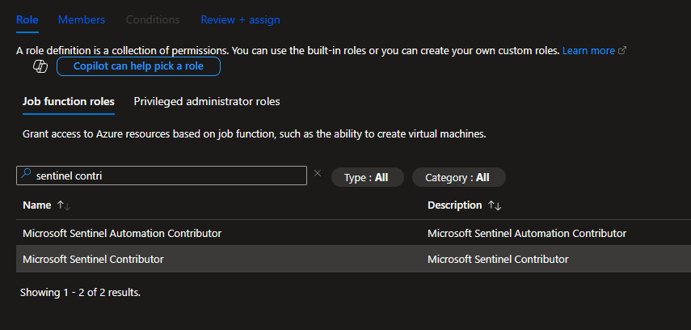Switch to the Members tab
691x330 pixels.
[x=82, y=19]
